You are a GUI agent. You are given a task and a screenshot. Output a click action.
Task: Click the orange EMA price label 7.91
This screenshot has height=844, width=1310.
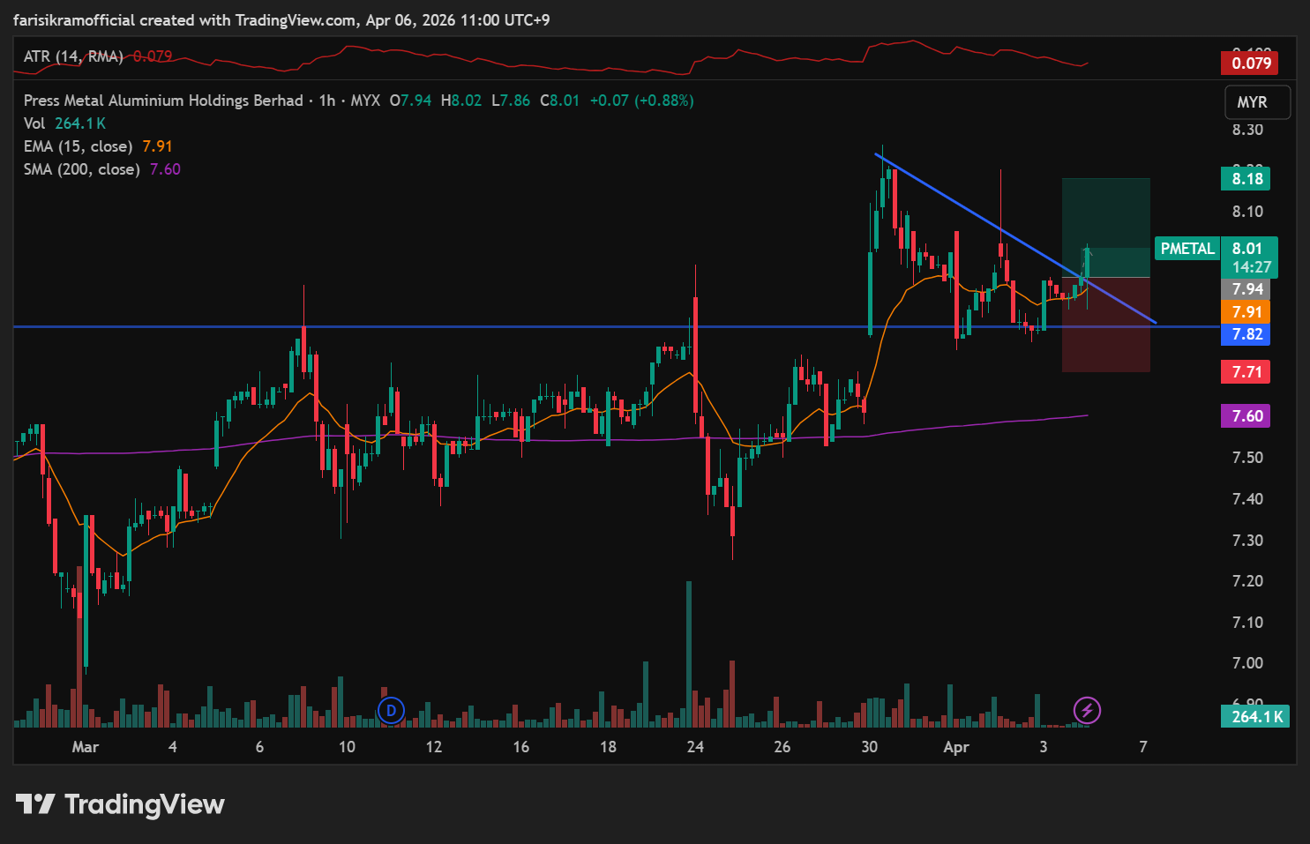point(1246,312)
